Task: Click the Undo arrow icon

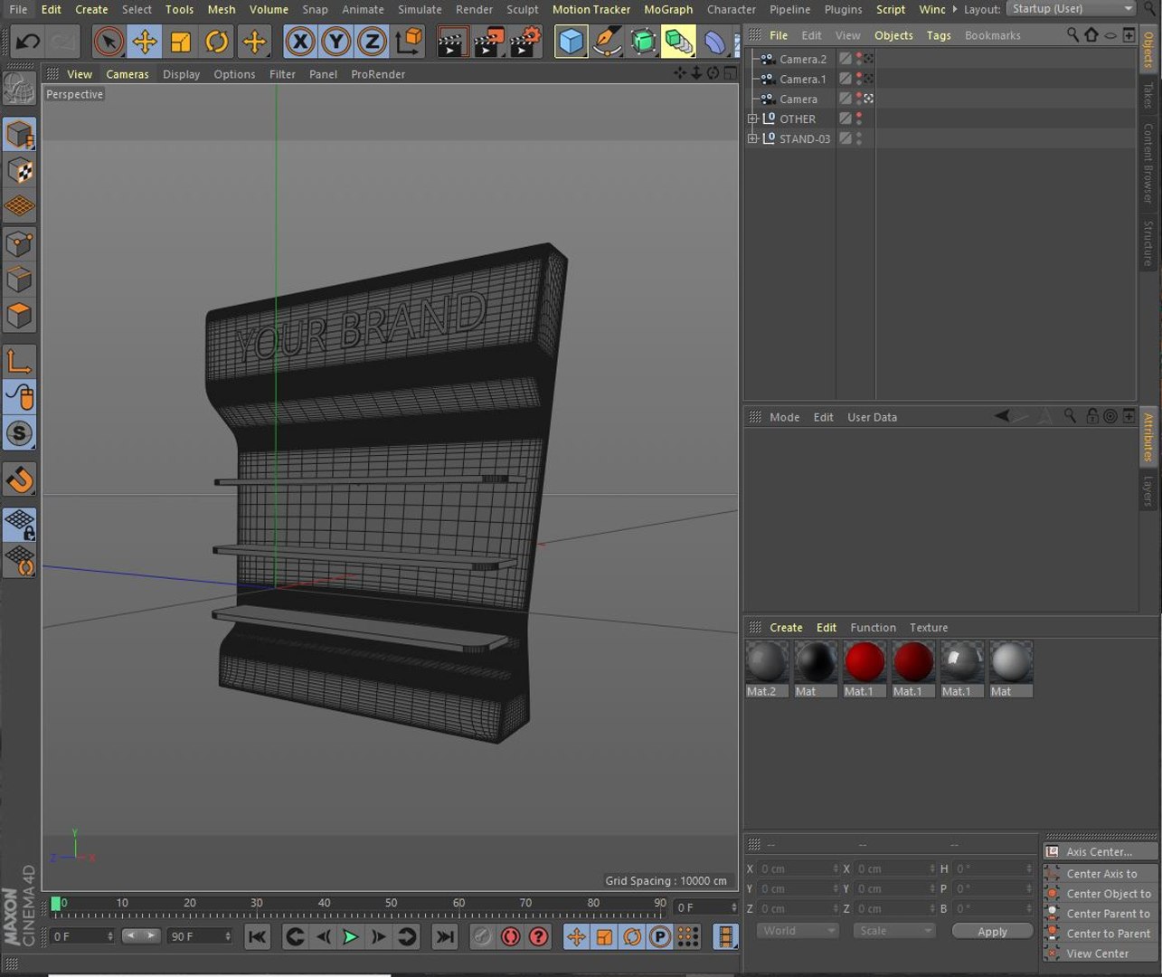Action: coord(28,42)
